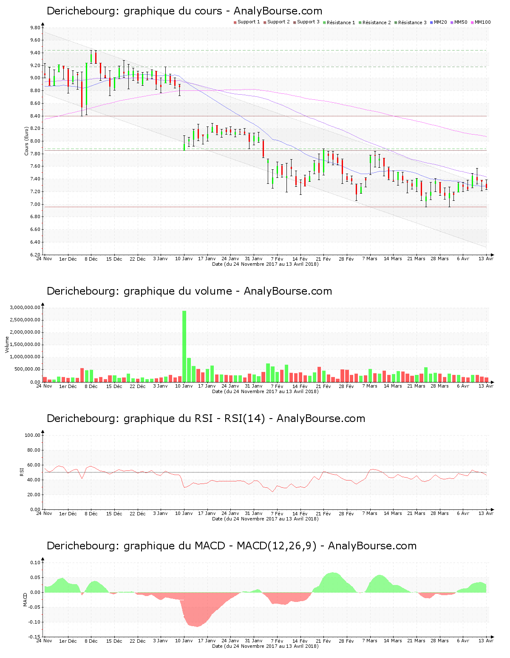
Task: Click the 500,000.00 volume axis value
Action: (x=28, y=369)
